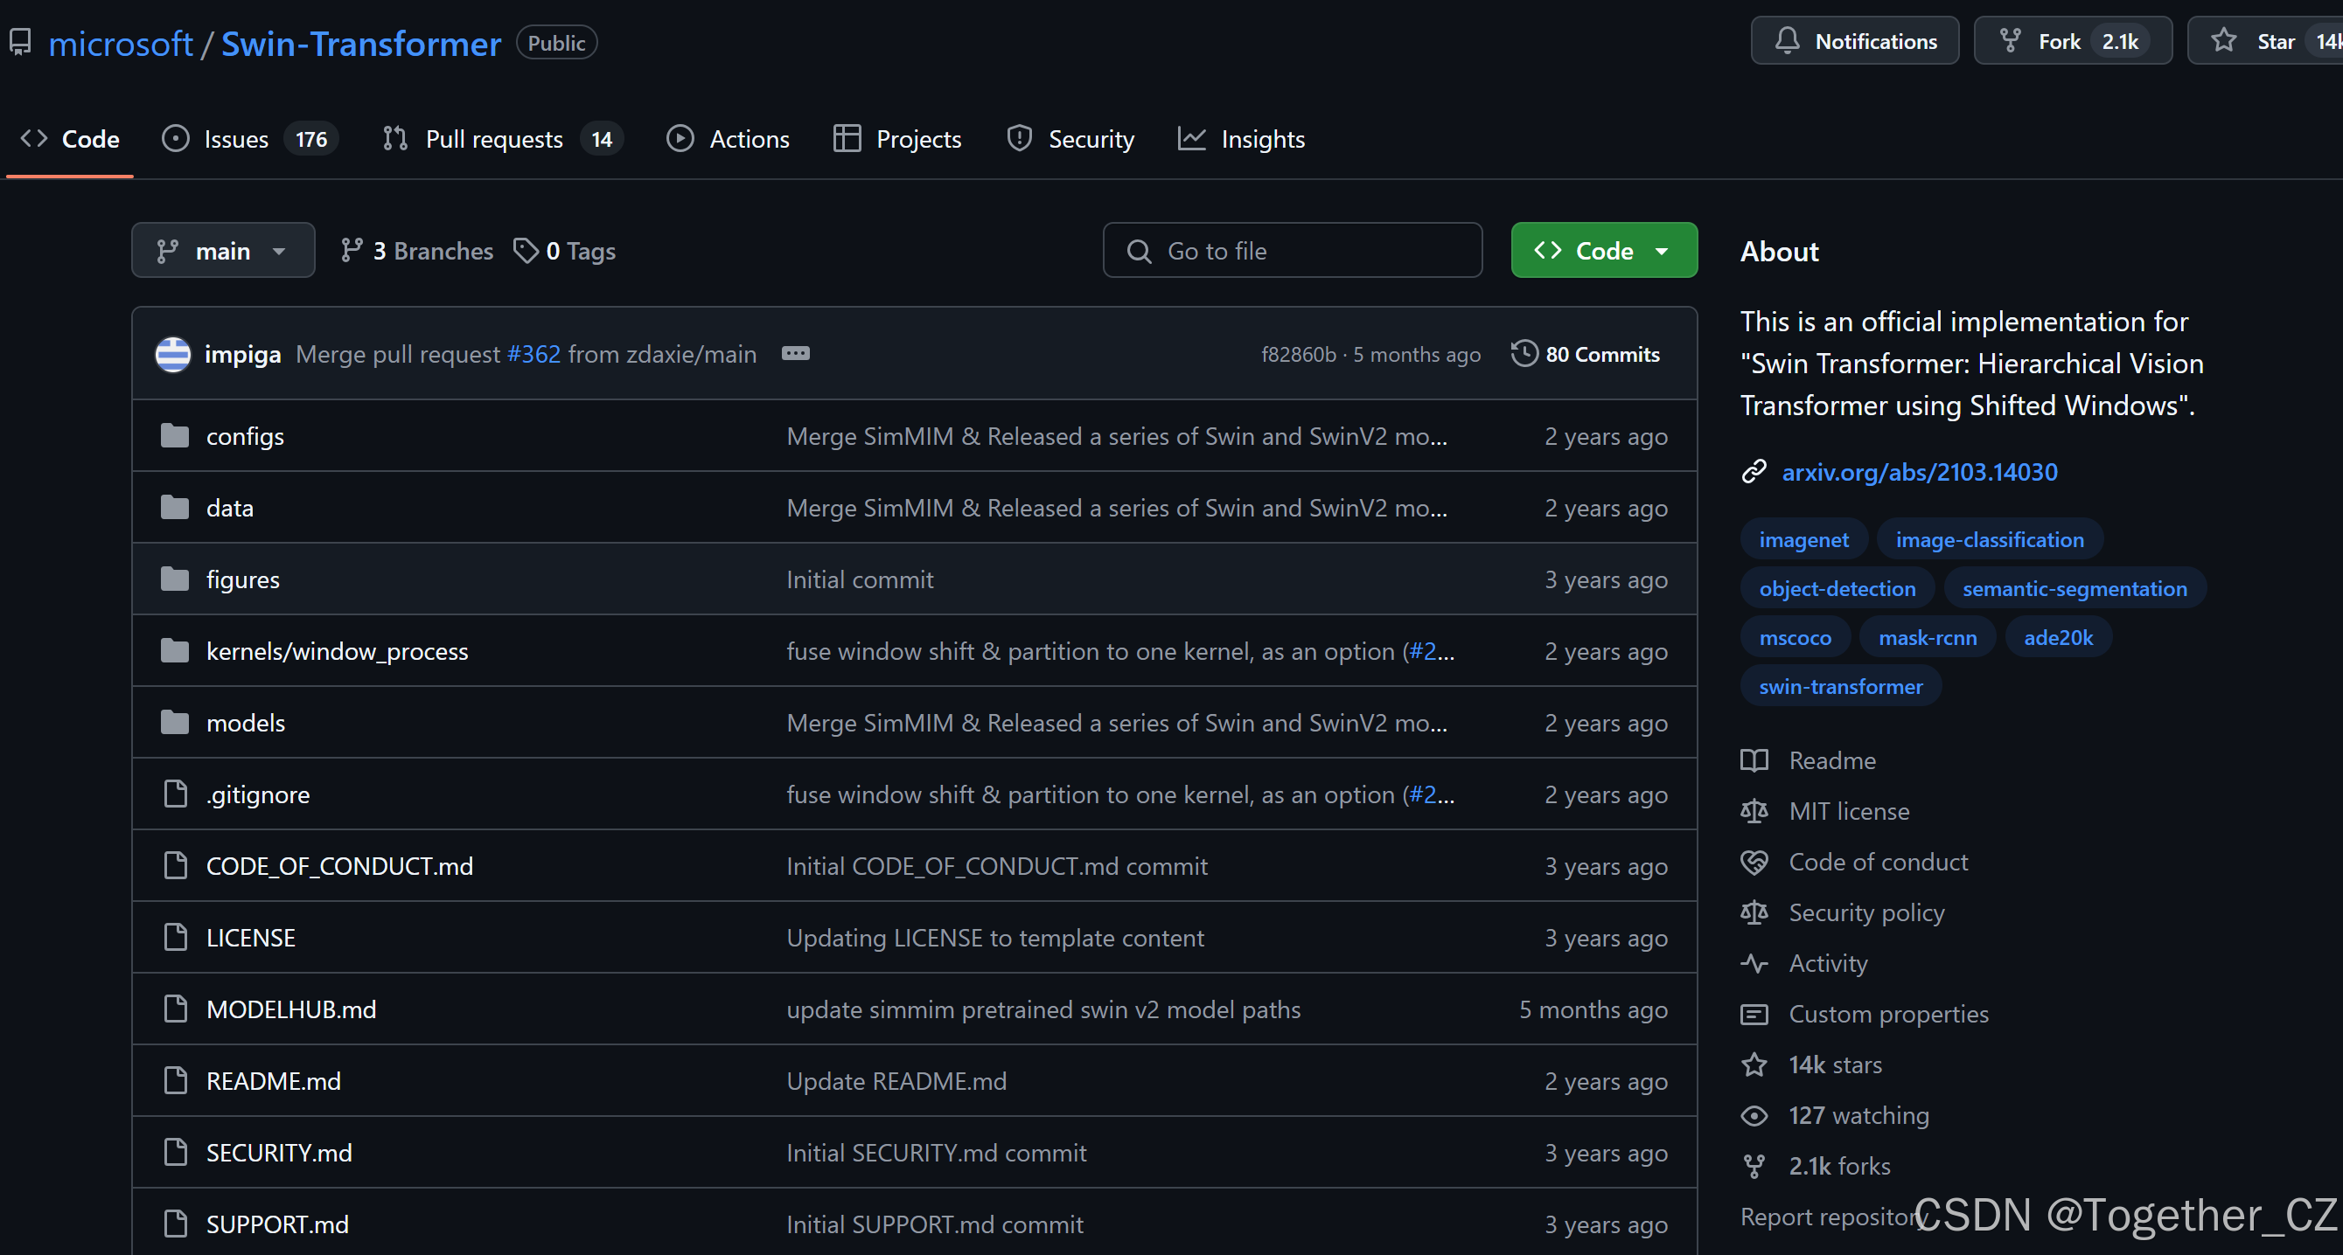Click the README.md file icon
The height and width of the screenshot is (1255, 2343).
pyautogui.click(x=175, y=1080)
